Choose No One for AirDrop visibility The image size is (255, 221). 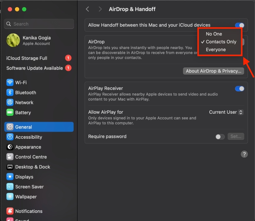click(214, 34)
